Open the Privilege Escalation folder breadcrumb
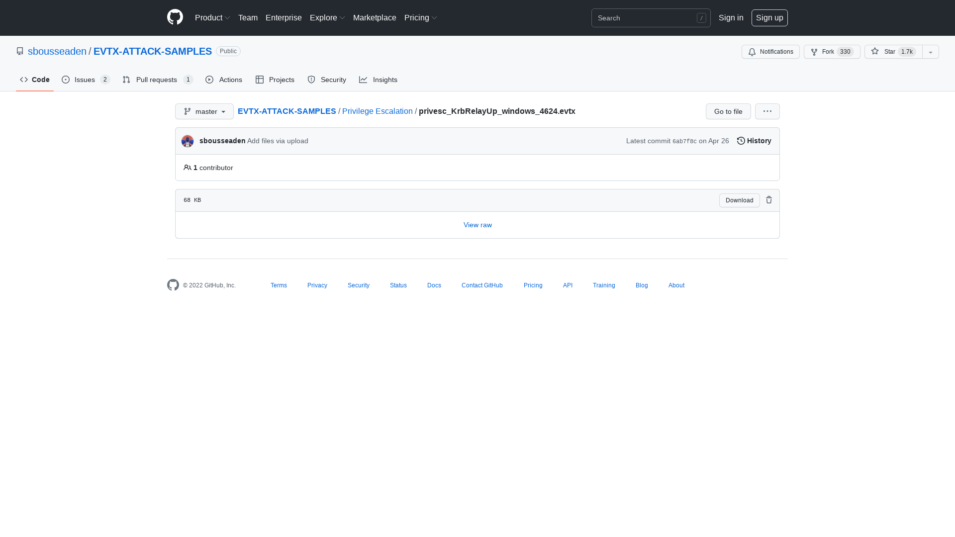Viewport: 955px width, 537px height. click(x=378, y=111)
